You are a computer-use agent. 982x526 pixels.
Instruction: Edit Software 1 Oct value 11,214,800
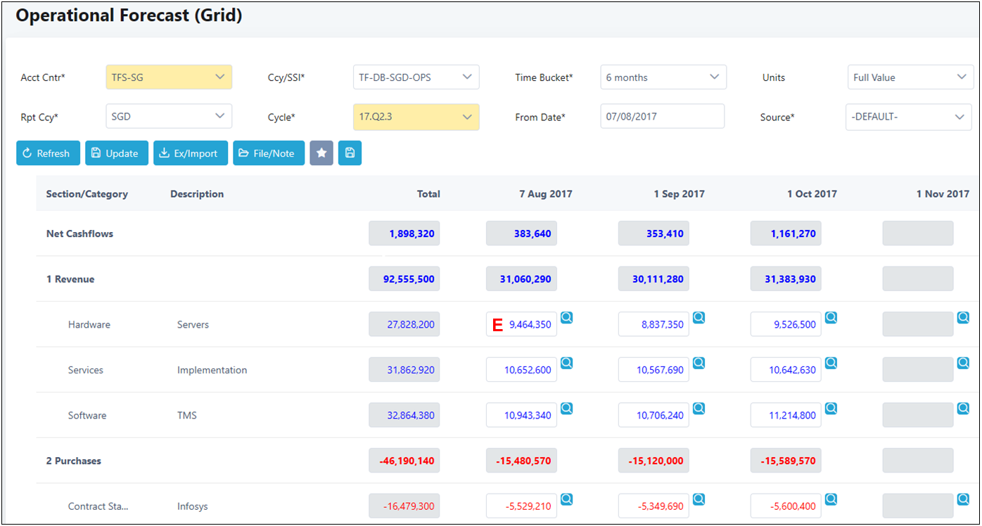(x=786, y=415)
